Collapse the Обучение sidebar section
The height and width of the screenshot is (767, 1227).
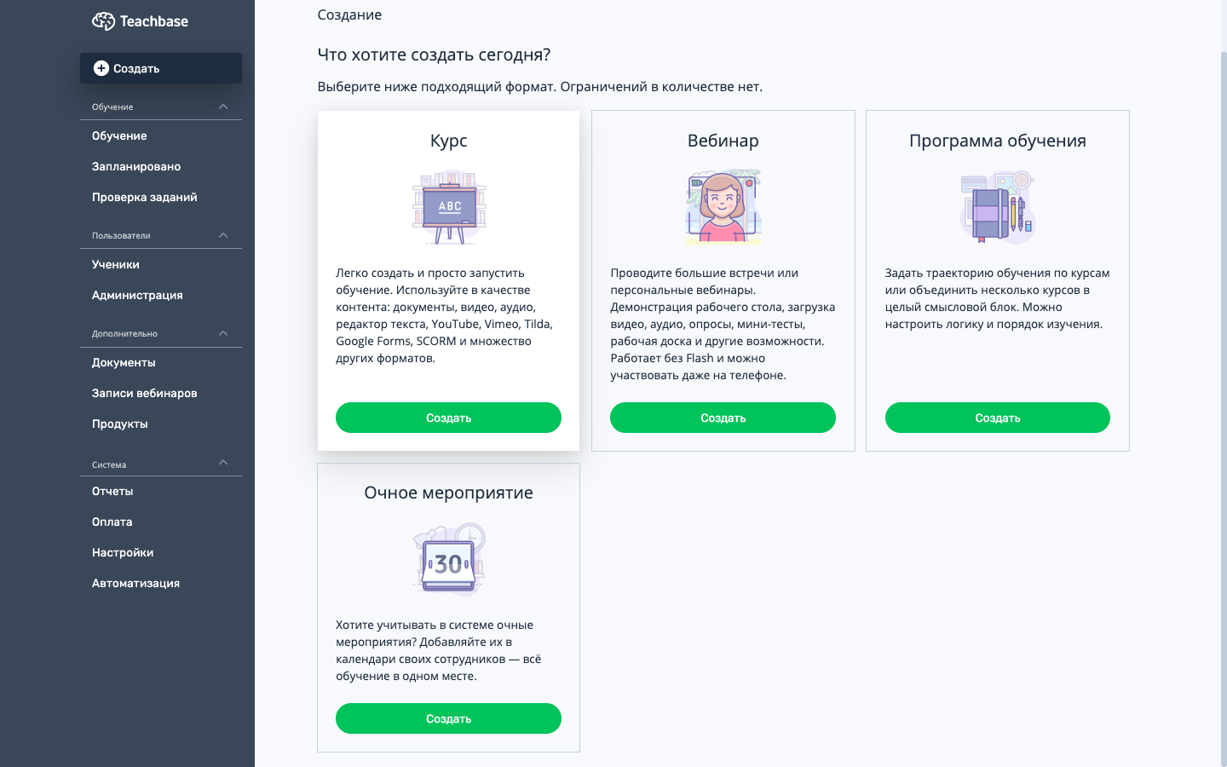pyautogui.click(x=222, y=106)
